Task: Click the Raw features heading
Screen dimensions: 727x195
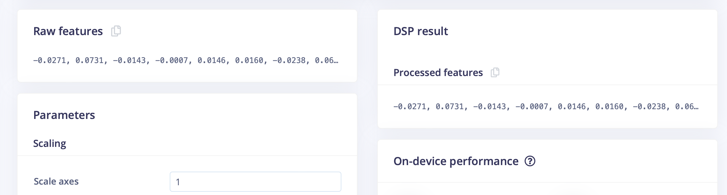Action: 68,31
